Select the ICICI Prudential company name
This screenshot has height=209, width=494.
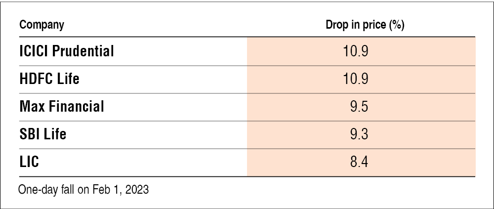[67, 50]
